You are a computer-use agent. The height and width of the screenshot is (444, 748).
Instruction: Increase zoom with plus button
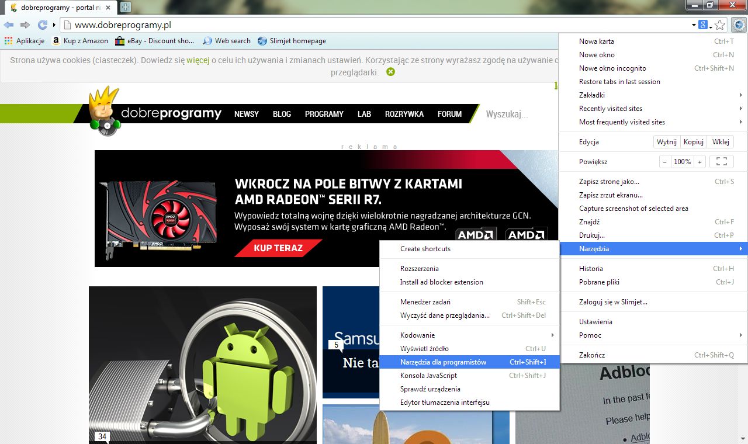point(699,162)
